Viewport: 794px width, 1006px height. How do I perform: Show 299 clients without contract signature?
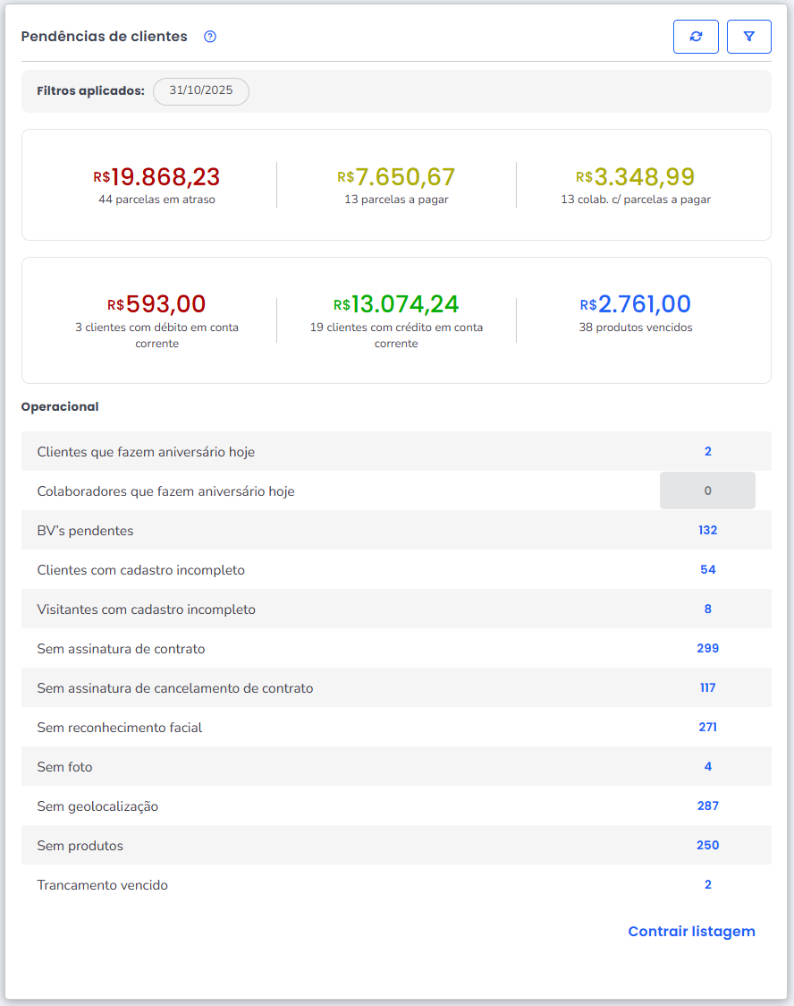pyautogui.click(x=707, y=649)
